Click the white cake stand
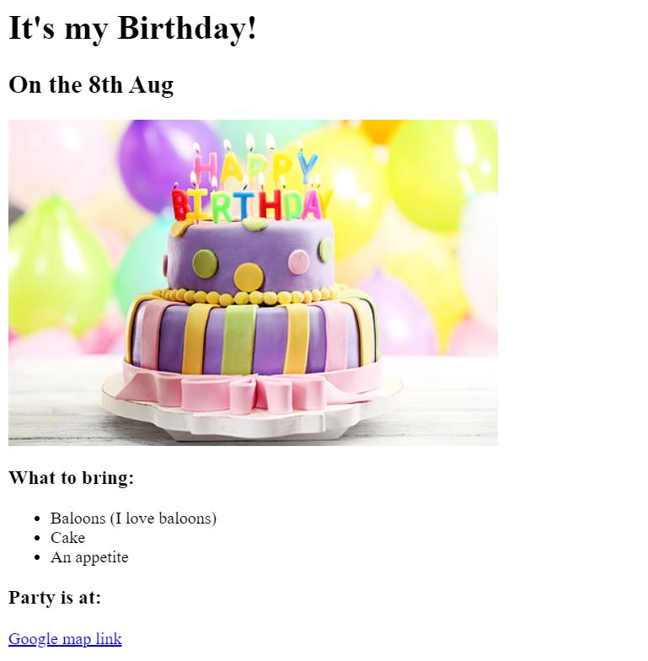Screen dimensions: 648x661 click(x=253, y=415)
